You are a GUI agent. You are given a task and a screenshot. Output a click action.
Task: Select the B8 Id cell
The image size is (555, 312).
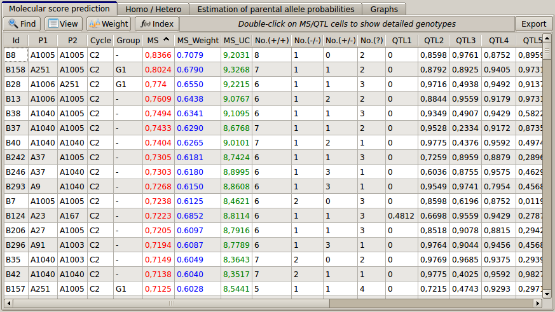16,55
